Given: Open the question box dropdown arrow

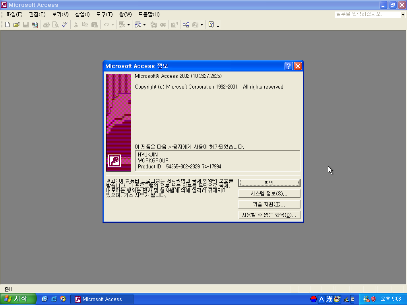Looking at the screenshot, I should (x=403, y=15).
